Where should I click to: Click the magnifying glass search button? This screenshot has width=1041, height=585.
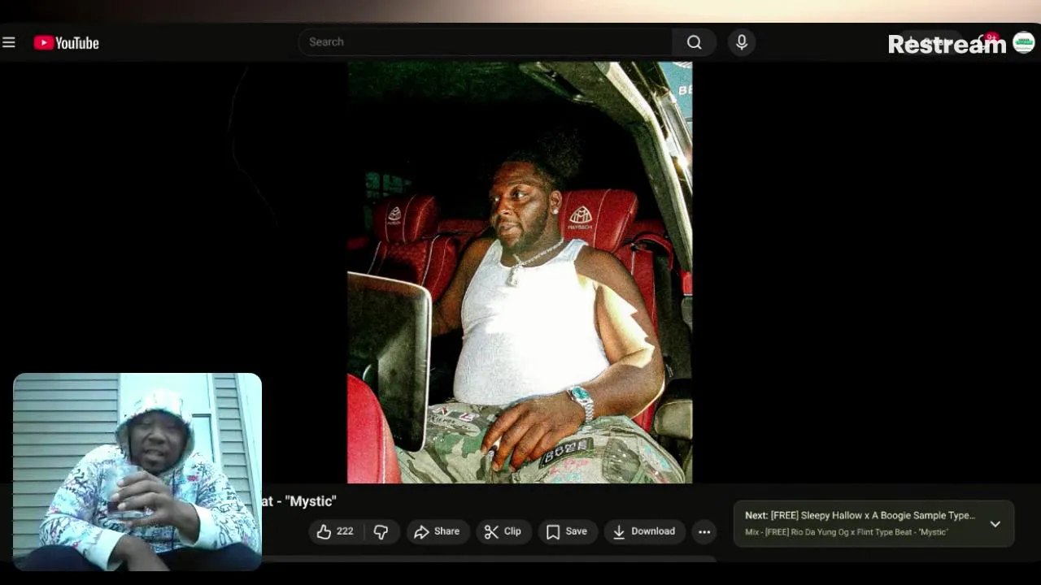click(x=694, y=42)
